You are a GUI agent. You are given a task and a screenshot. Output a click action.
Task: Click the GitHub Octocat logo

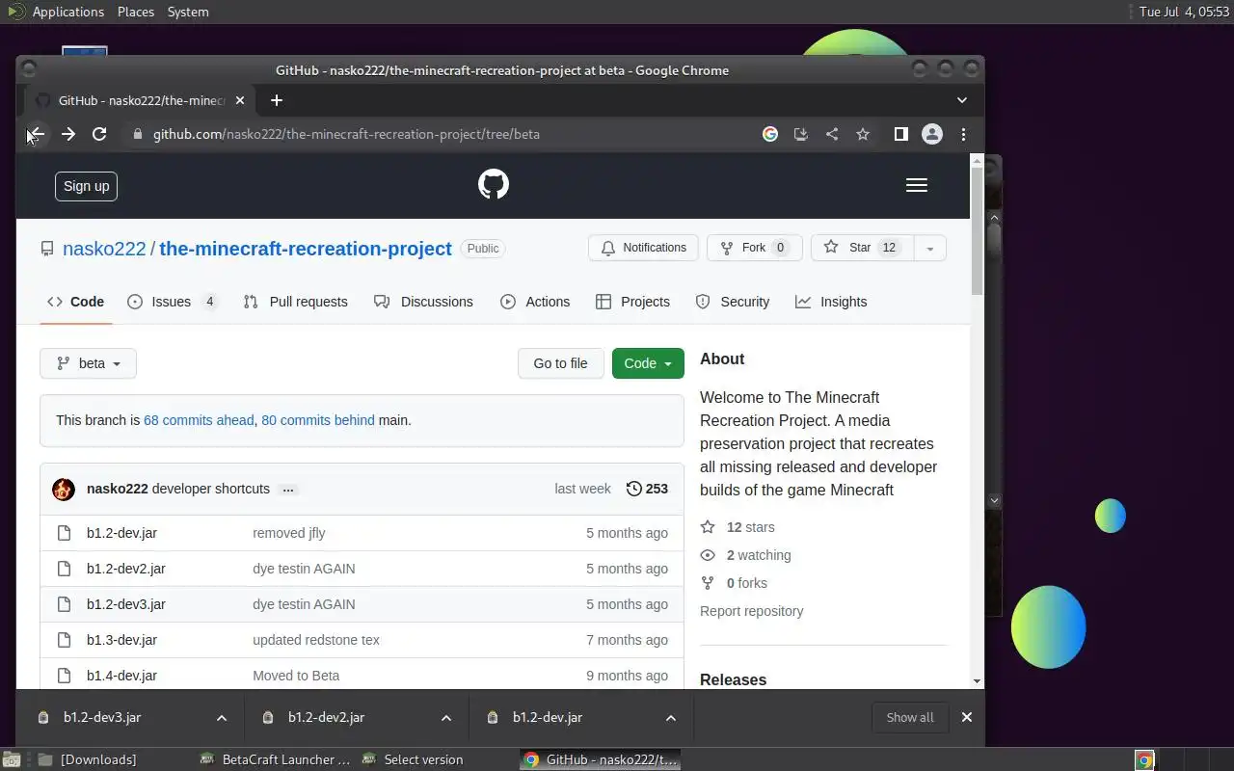tap(494, 185)
